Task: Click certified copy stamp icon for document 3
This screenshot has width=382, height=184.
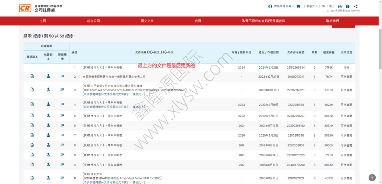Action: coord(48,90)
